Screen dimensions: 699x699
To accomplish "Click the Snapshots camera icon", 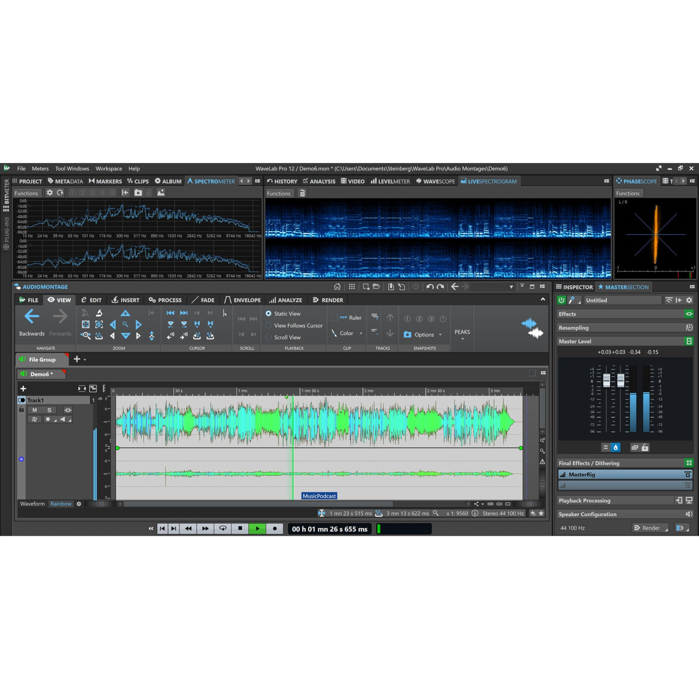I will coord(408,335).
